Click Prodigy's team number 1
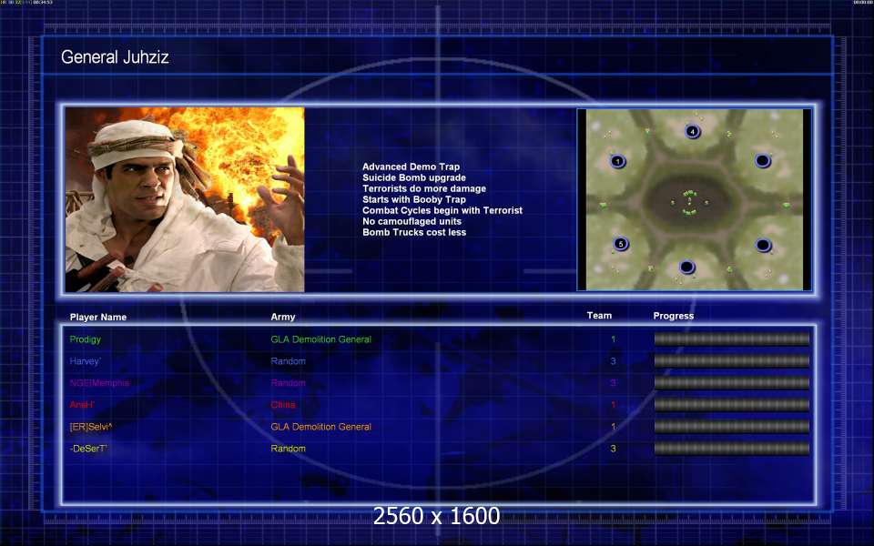This screenshot has height=546, width=874. [613, 339]
